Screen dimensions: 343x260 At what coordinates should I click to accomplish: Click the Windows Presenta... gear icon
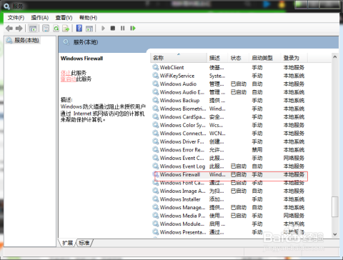156,232
